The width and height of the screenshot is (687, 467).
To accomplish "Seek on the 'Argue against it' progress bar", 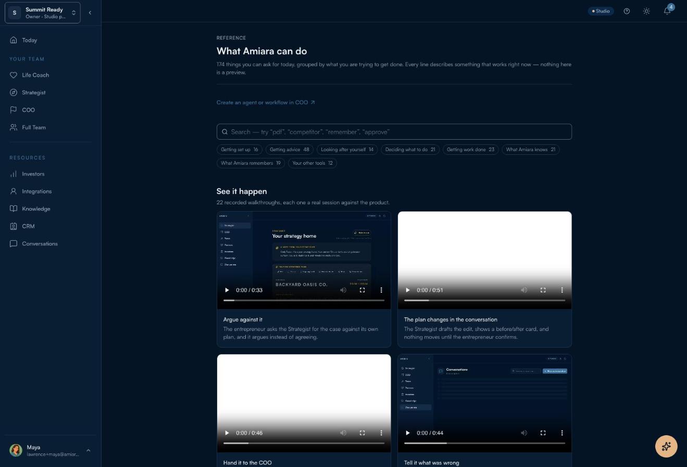I will [x=304, y=300].
